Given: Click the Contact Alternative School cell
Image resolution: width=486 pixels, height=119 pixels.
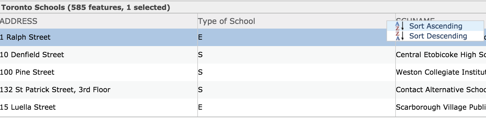Looking at the screenshot, I should click(x=441, y=90).
